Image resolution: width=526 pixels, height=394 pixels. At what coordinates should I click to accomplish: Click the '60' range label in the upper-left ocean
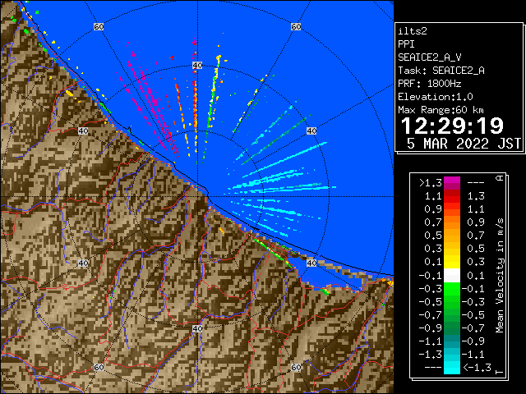tap(99, 26)
